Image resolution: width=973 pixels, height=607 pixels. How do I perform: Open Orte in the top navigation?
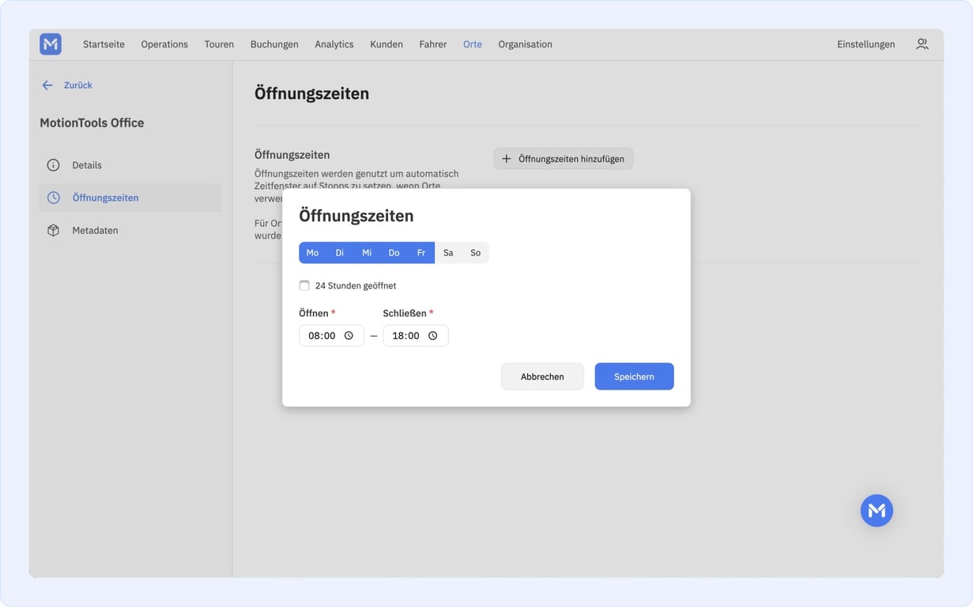pos(473,44)
